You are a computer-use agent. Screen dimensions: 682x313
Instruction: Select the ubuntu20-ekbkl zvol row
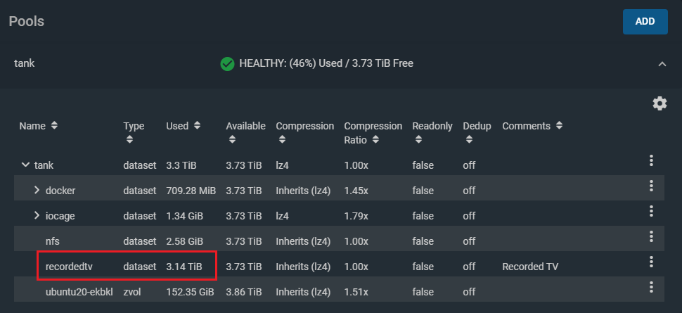pyautogui.click(x=79, y=292)
